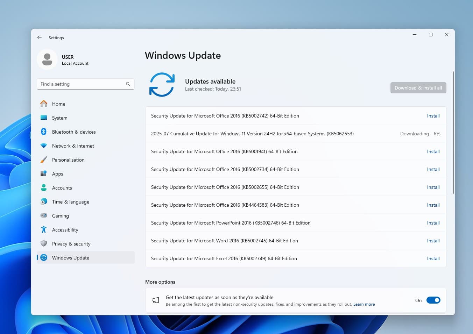
Task: Click the vertical scrollbar of update page
Action: pos(453,133)
